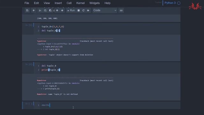This screenshot has width=204, height=115.
Task: Copy selected cells icon
Action: (x=45, y=11)
